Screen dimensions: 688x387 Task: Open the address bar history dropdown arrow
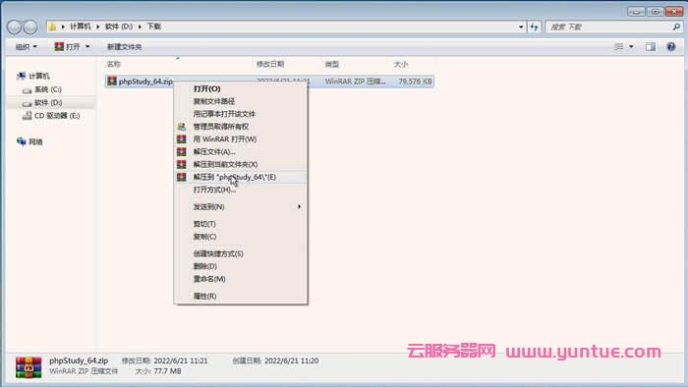521,27
